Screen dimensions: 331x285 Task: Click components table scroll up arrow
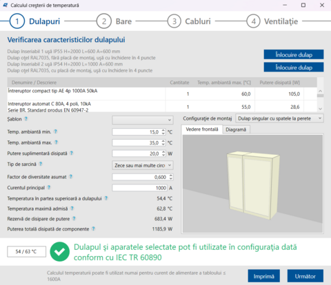(x=321, y=91)
